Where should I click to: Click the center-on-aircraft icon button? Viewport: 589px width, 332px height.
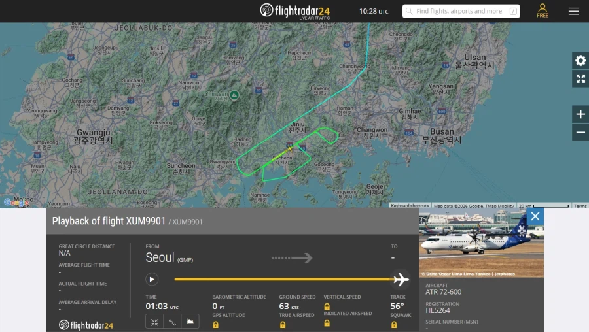(154, 322)
